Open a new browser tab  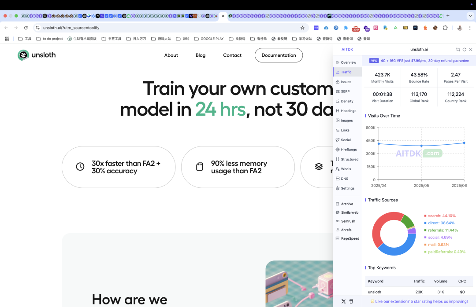coord(448,16)
